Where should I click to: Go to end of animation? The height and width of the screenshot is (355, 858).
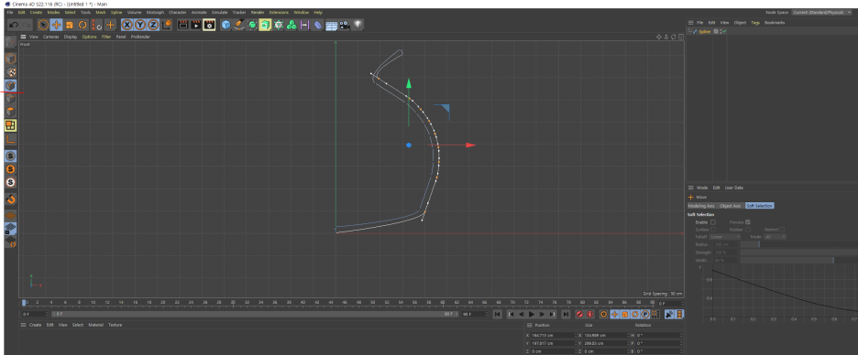[566, 315]
